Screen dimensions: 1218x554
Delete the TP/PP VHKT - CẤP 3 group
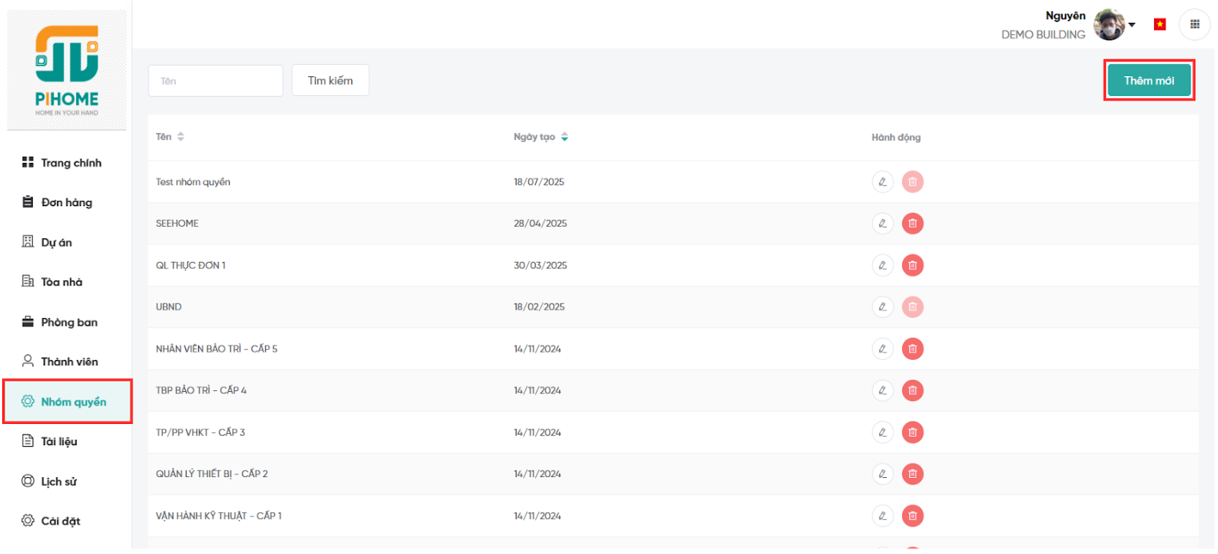(912, 432)
